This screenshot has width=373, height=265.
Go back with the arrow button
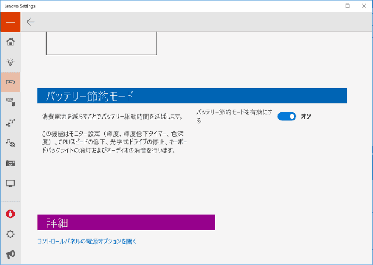click(x=31, y=22)
